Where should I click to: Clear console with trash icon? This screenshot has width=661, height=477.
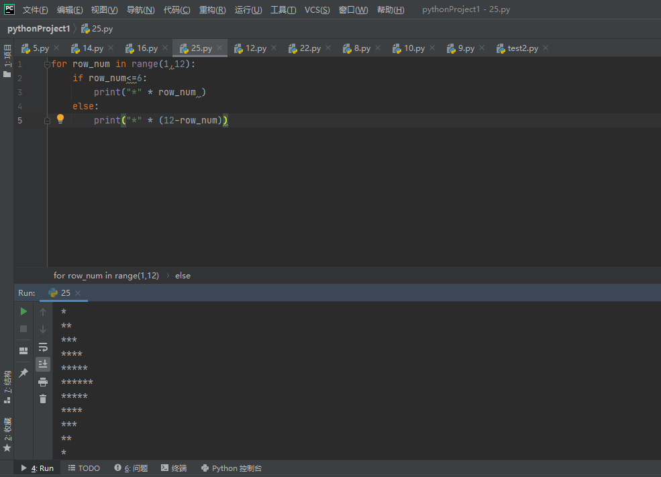pyautogui.click(x=43, y=399)
